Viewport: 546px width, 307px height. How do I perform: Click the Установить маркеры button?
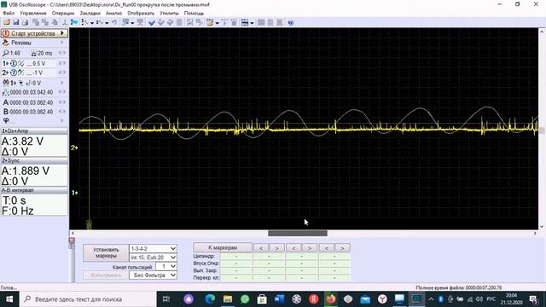click(x=106, y=252)
